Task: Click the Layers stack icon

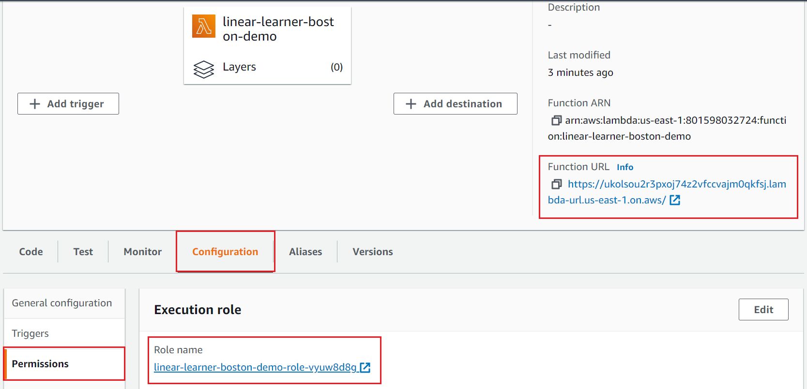Action: [204, 69]
